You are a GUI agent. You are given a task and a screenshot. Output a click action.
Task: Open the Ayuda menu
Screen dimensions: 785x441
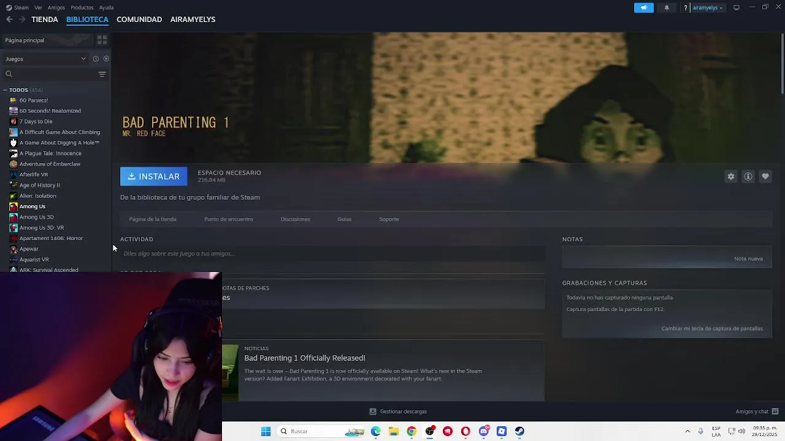106,7
